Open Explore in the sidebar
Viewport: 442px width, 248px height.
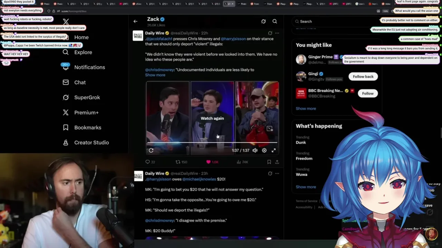pos(83,52)
